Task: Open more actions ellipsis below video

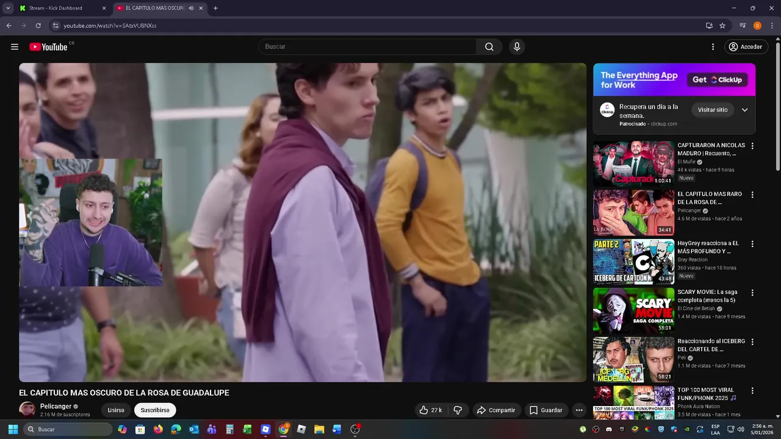Action: 579,410
